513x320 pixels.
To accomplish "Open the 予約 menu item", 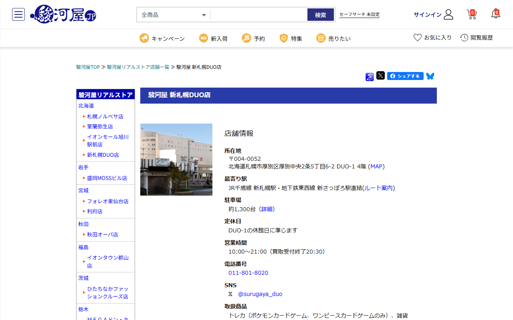I will 259,39.
